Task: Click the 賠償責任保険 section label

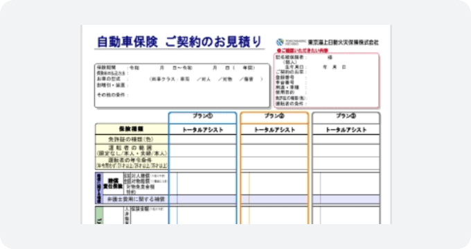Action: pyautogui.click(x=113, y=183)
